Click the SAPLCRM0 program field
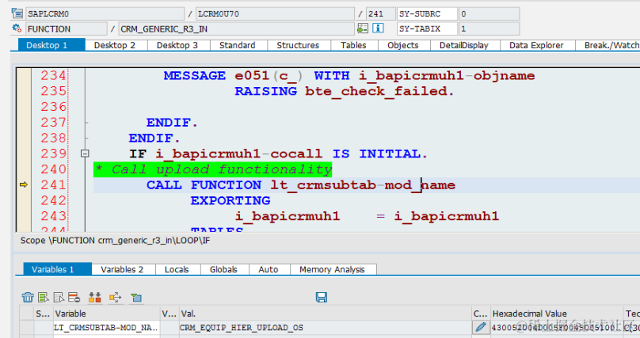 (105, 13)
